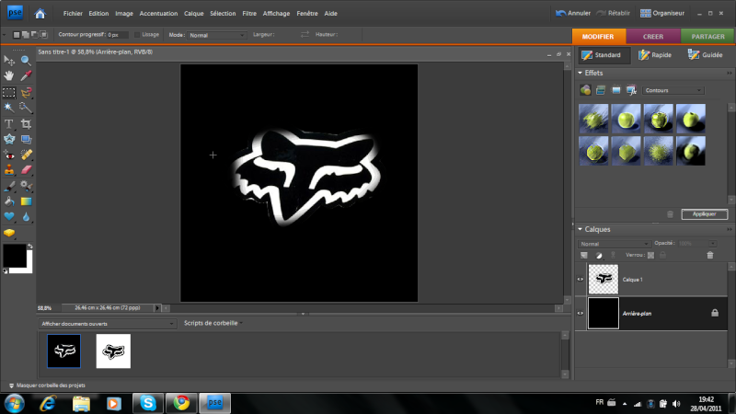Switch to Guidée edit mode
This screenshot has width=736, height=414.
point(706,55)
